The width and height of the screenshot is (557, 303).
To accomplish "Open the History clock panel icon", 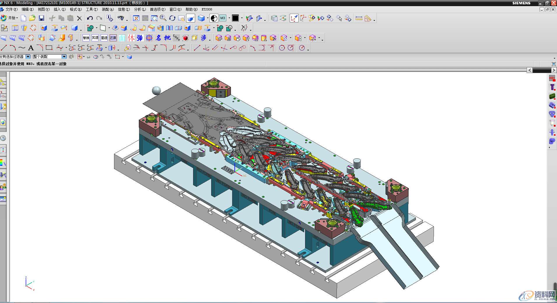I will tap(3, 138).
